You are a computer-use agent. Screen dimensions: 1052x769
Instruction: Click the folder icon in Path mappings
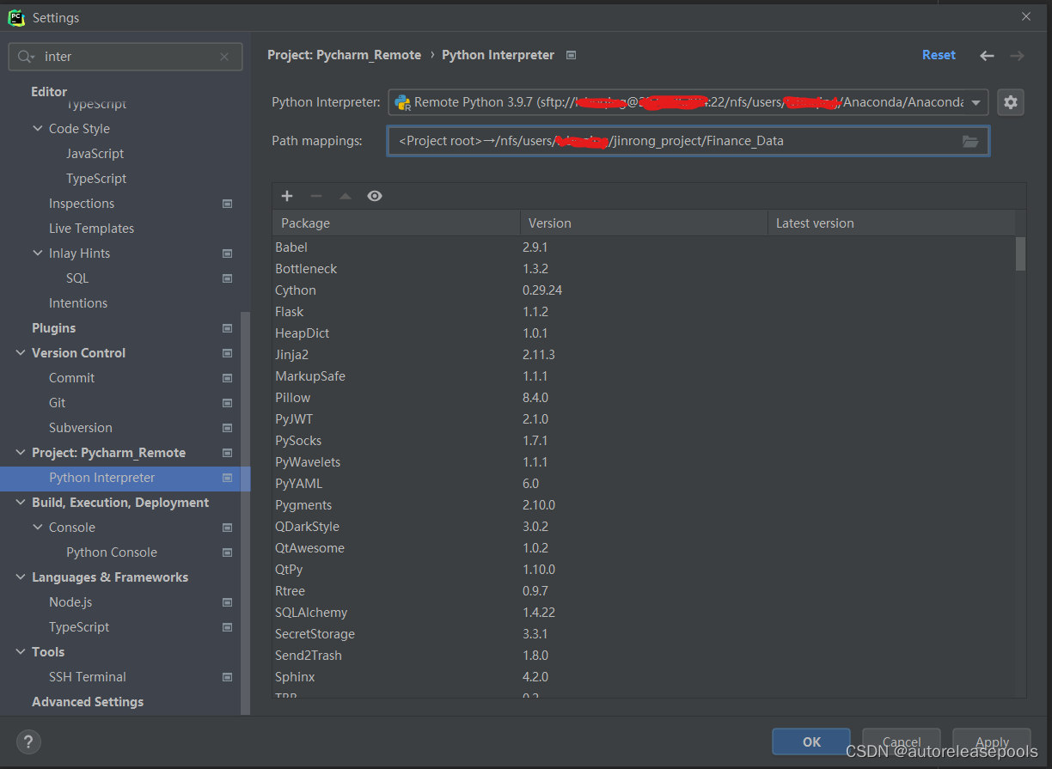[970, 141]
